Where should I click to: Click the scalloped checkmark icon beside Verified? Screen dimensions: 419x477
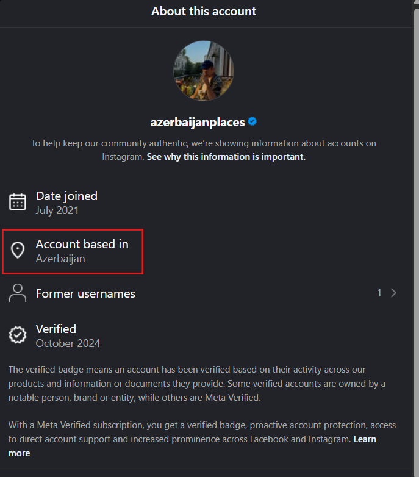pos(18,335)
